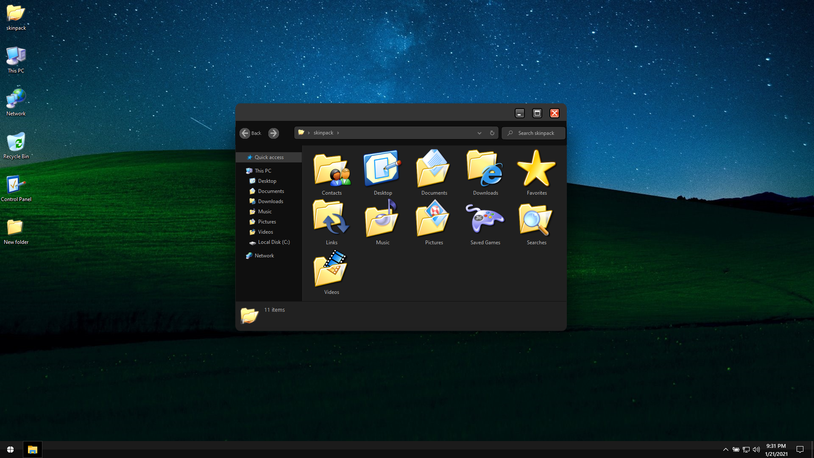This screenshot has width=814, height=458.
Task: Open the Searches magnifier folder
Action: click(x=536, y=220)
